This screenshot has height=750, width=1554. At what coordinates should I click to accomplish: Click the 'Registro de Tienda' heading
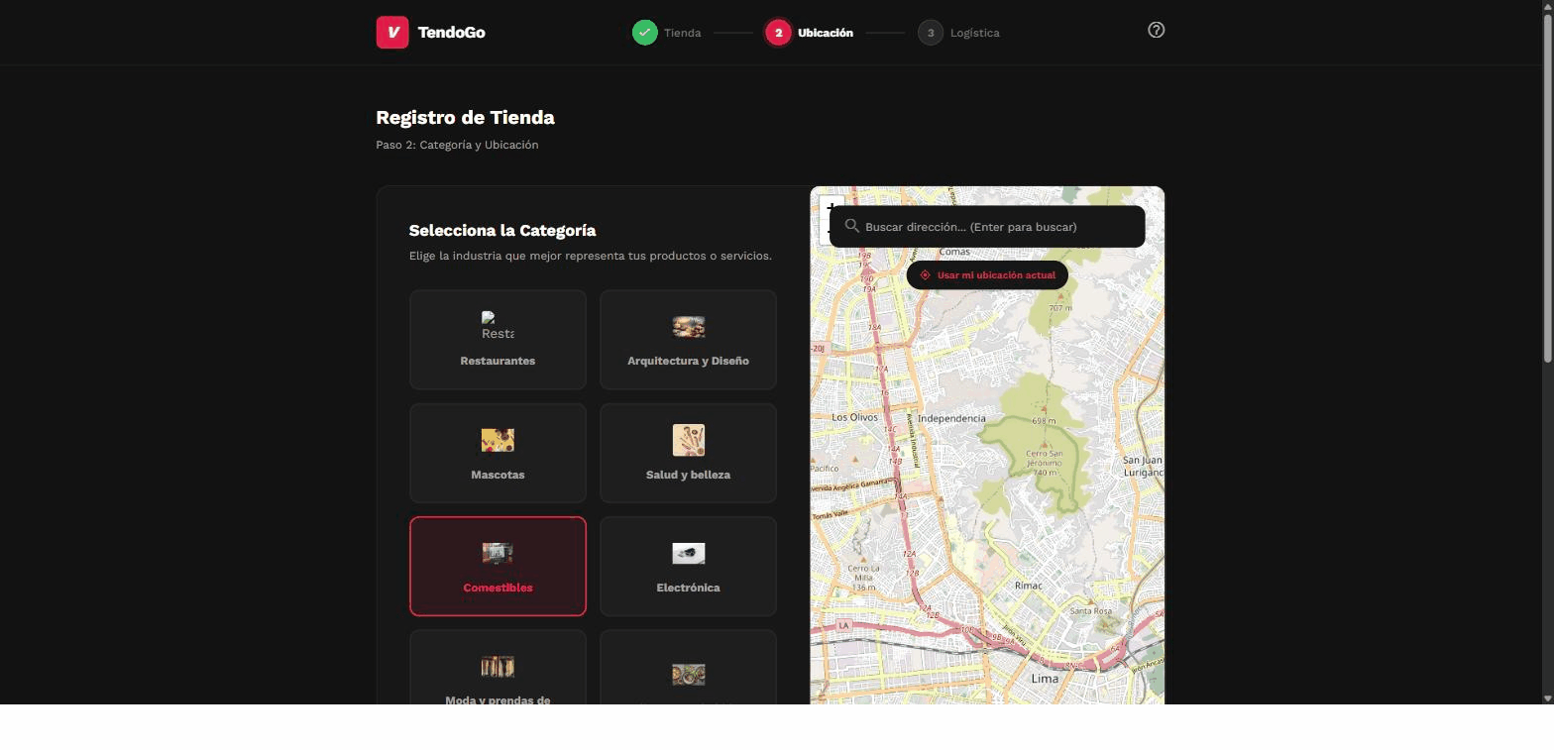pos(465,118)
